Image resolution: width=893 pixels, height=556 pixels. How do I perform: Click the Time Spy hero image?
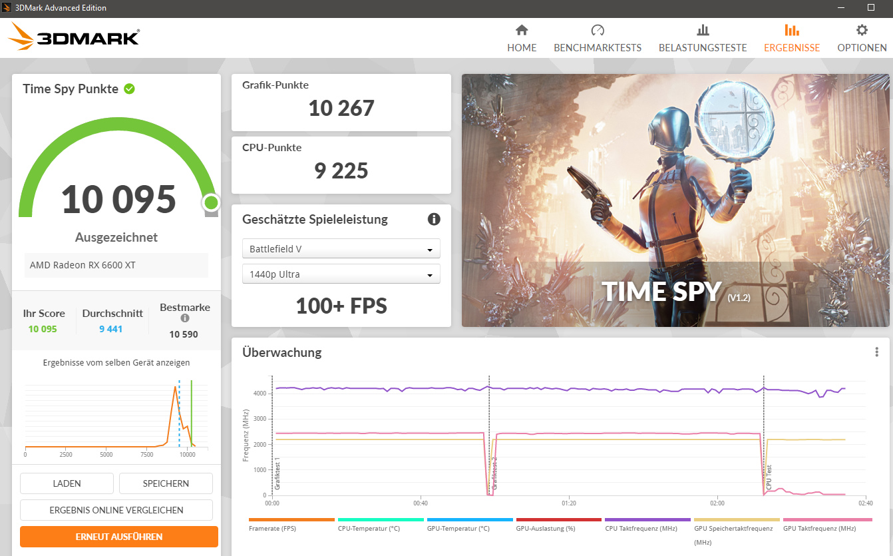[x=675, y=200]
